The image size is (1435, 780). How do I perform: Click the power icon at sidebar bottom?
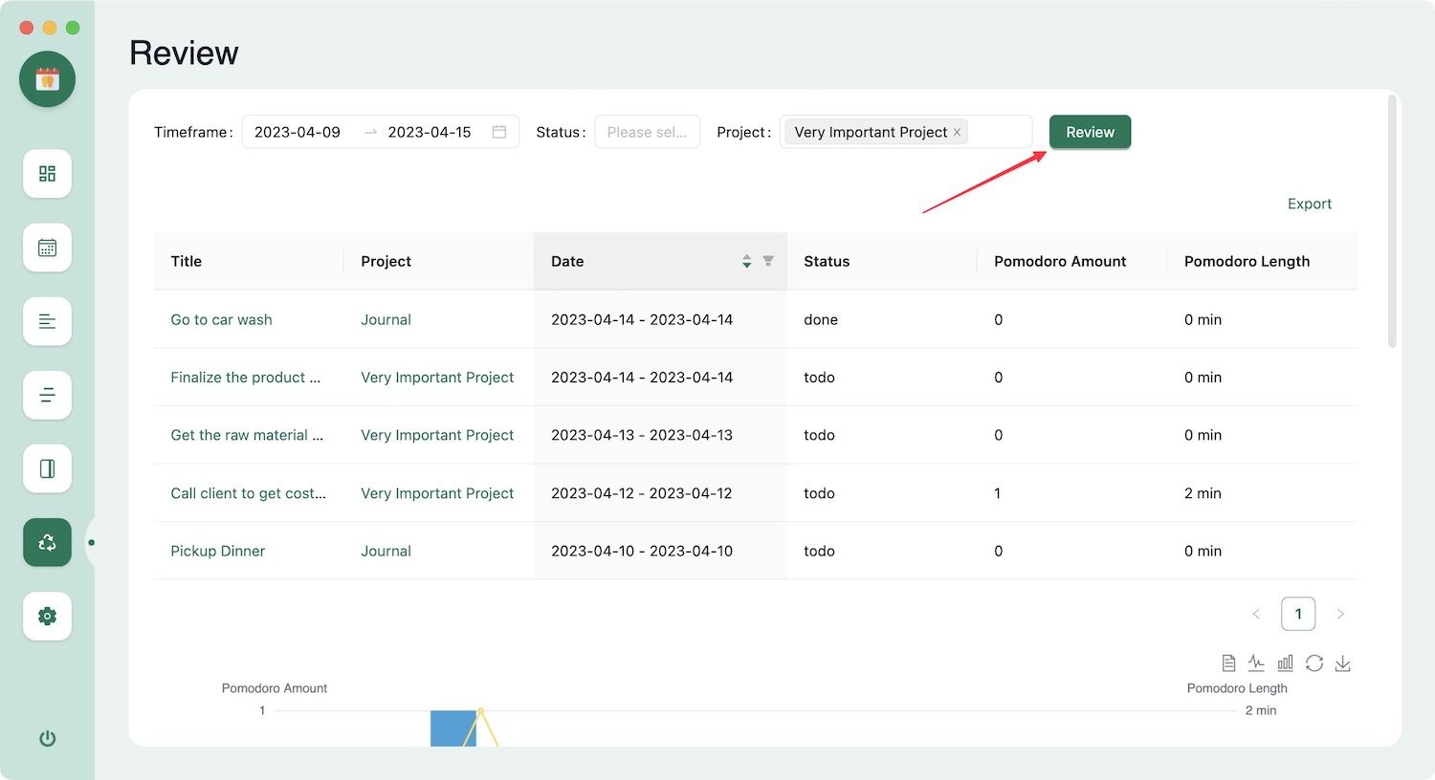click(47, 738)
